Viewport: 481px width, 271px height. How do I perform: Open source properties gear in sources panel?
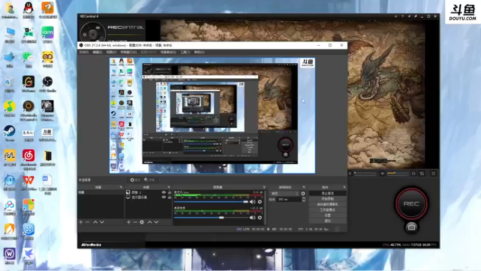pos(142,222)
